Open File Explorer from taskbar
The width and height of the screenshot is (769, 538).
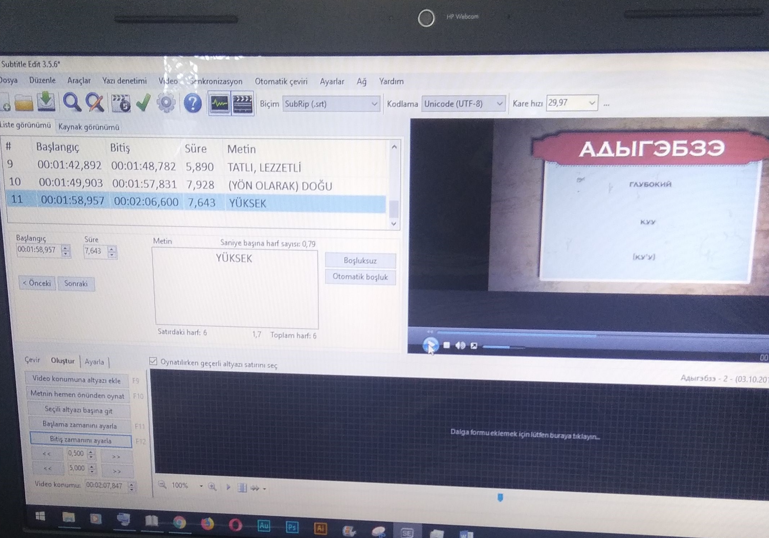coord(69,517)
